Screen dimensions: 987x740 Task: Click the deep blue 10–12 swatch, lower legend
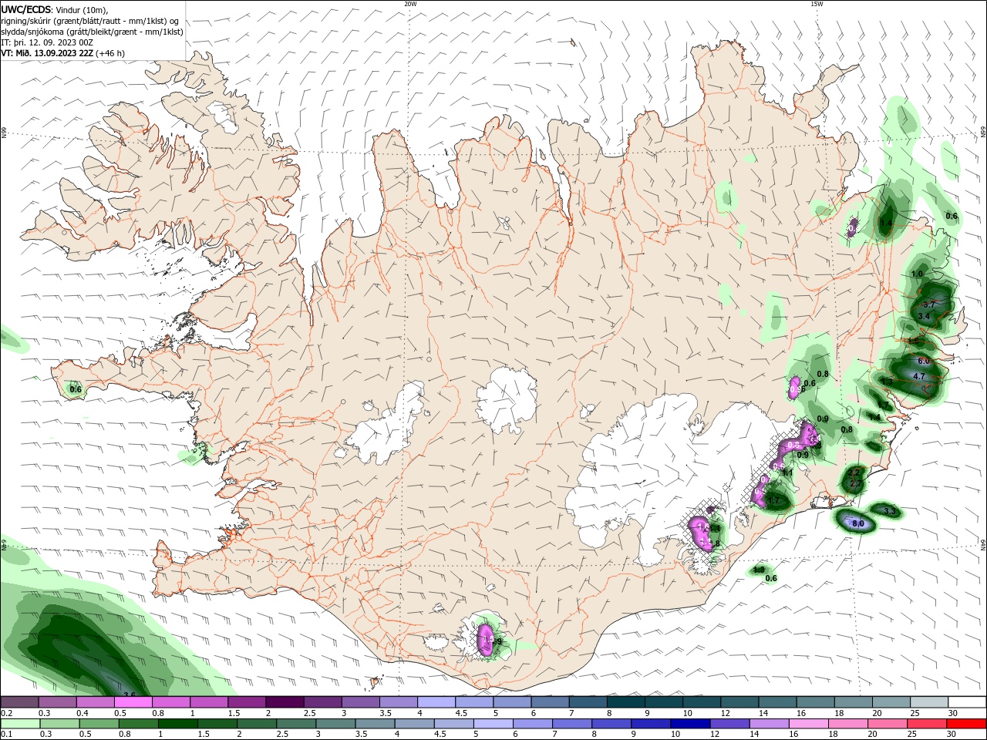(689, 724)
